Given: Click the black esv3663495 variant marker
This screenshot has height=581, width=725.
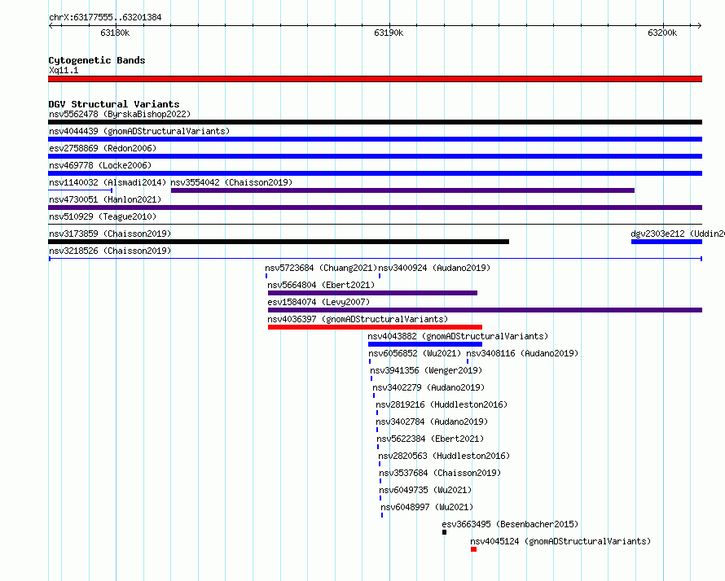Looking at the screenshot, I should [x=444, y=532].
